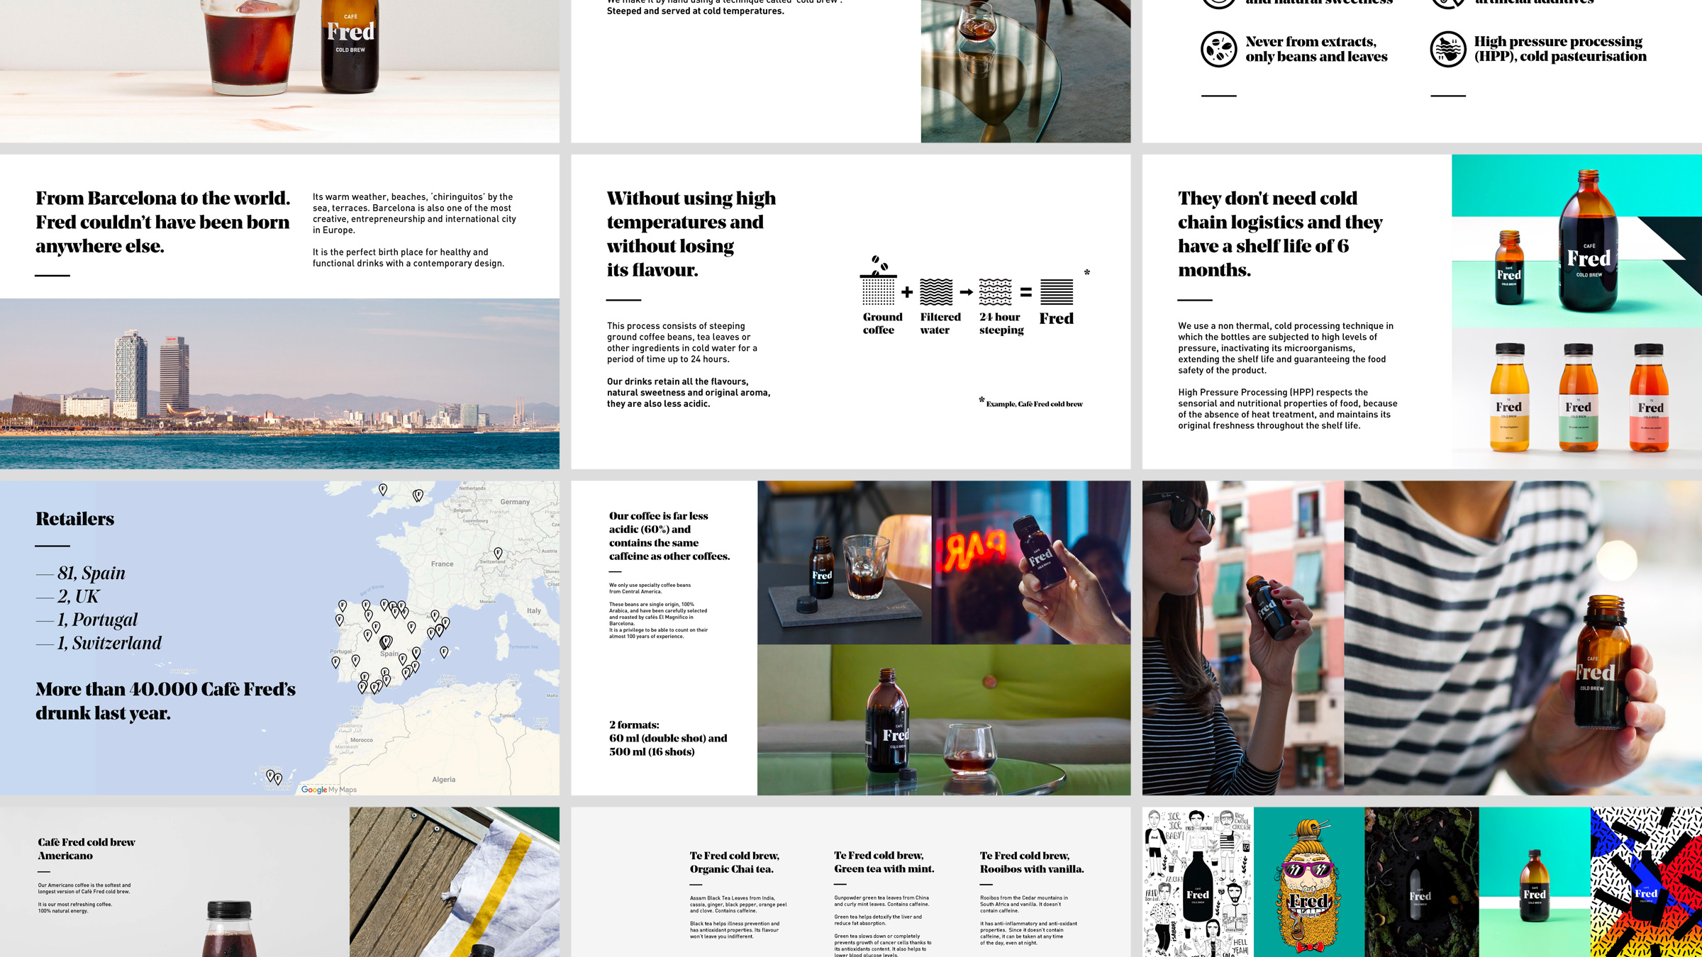Click the coffee beans and leaves icon
This screenshot has width=1702, height=957.
click(x=1218, y=50)
